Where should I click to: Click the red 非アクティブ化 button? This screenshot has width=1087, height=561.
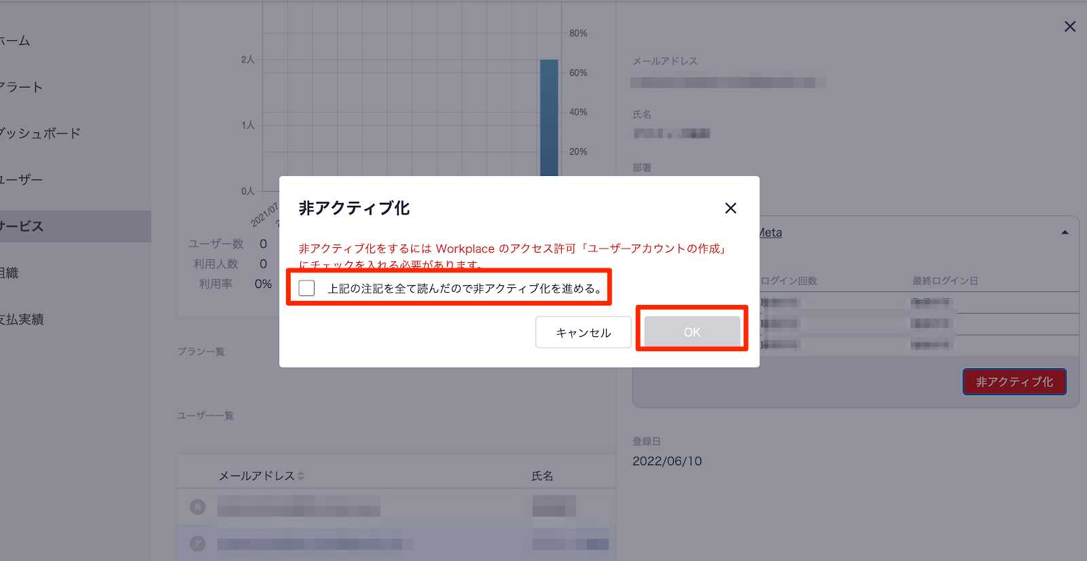1014,382
